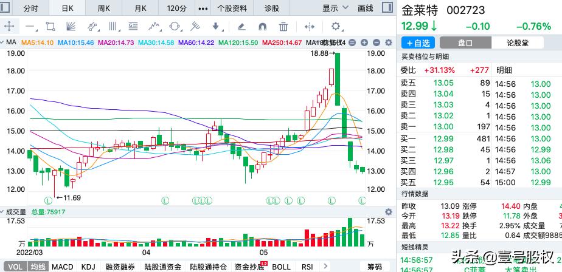Toggle the 画线 drawing mode

point(365,8)
